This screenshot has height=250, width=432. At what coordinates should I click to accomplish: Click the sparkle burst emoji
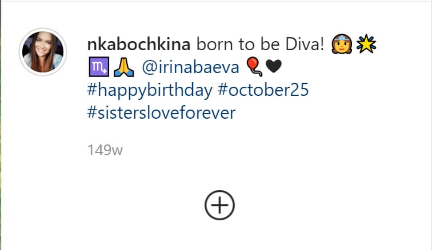point(366,45)
